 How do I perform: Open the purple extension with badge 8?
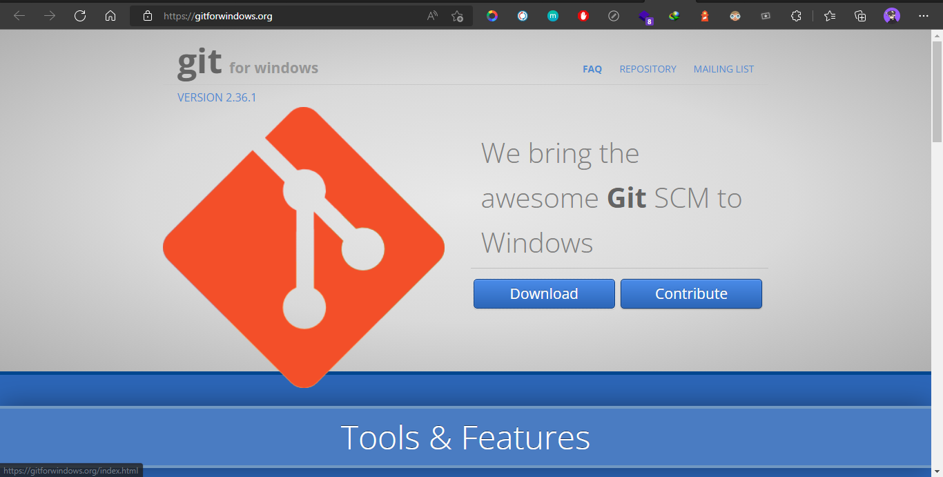click(645, 17)
